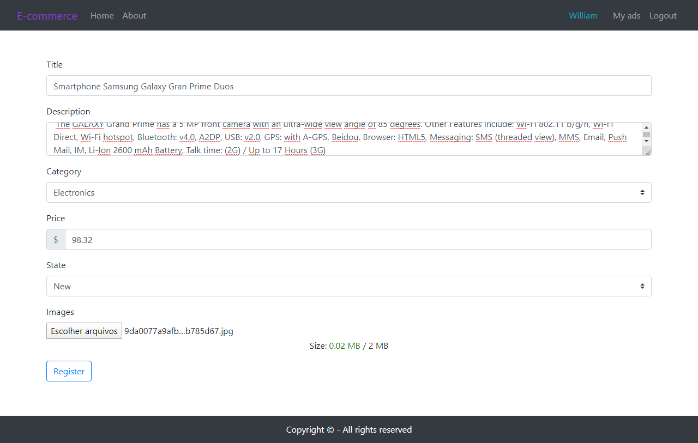Click the selected file name 9da0077a9afb...b785d67.jpg
This screenshot has width=698, height=443.
pyautogui.click(x=179, y=331)
